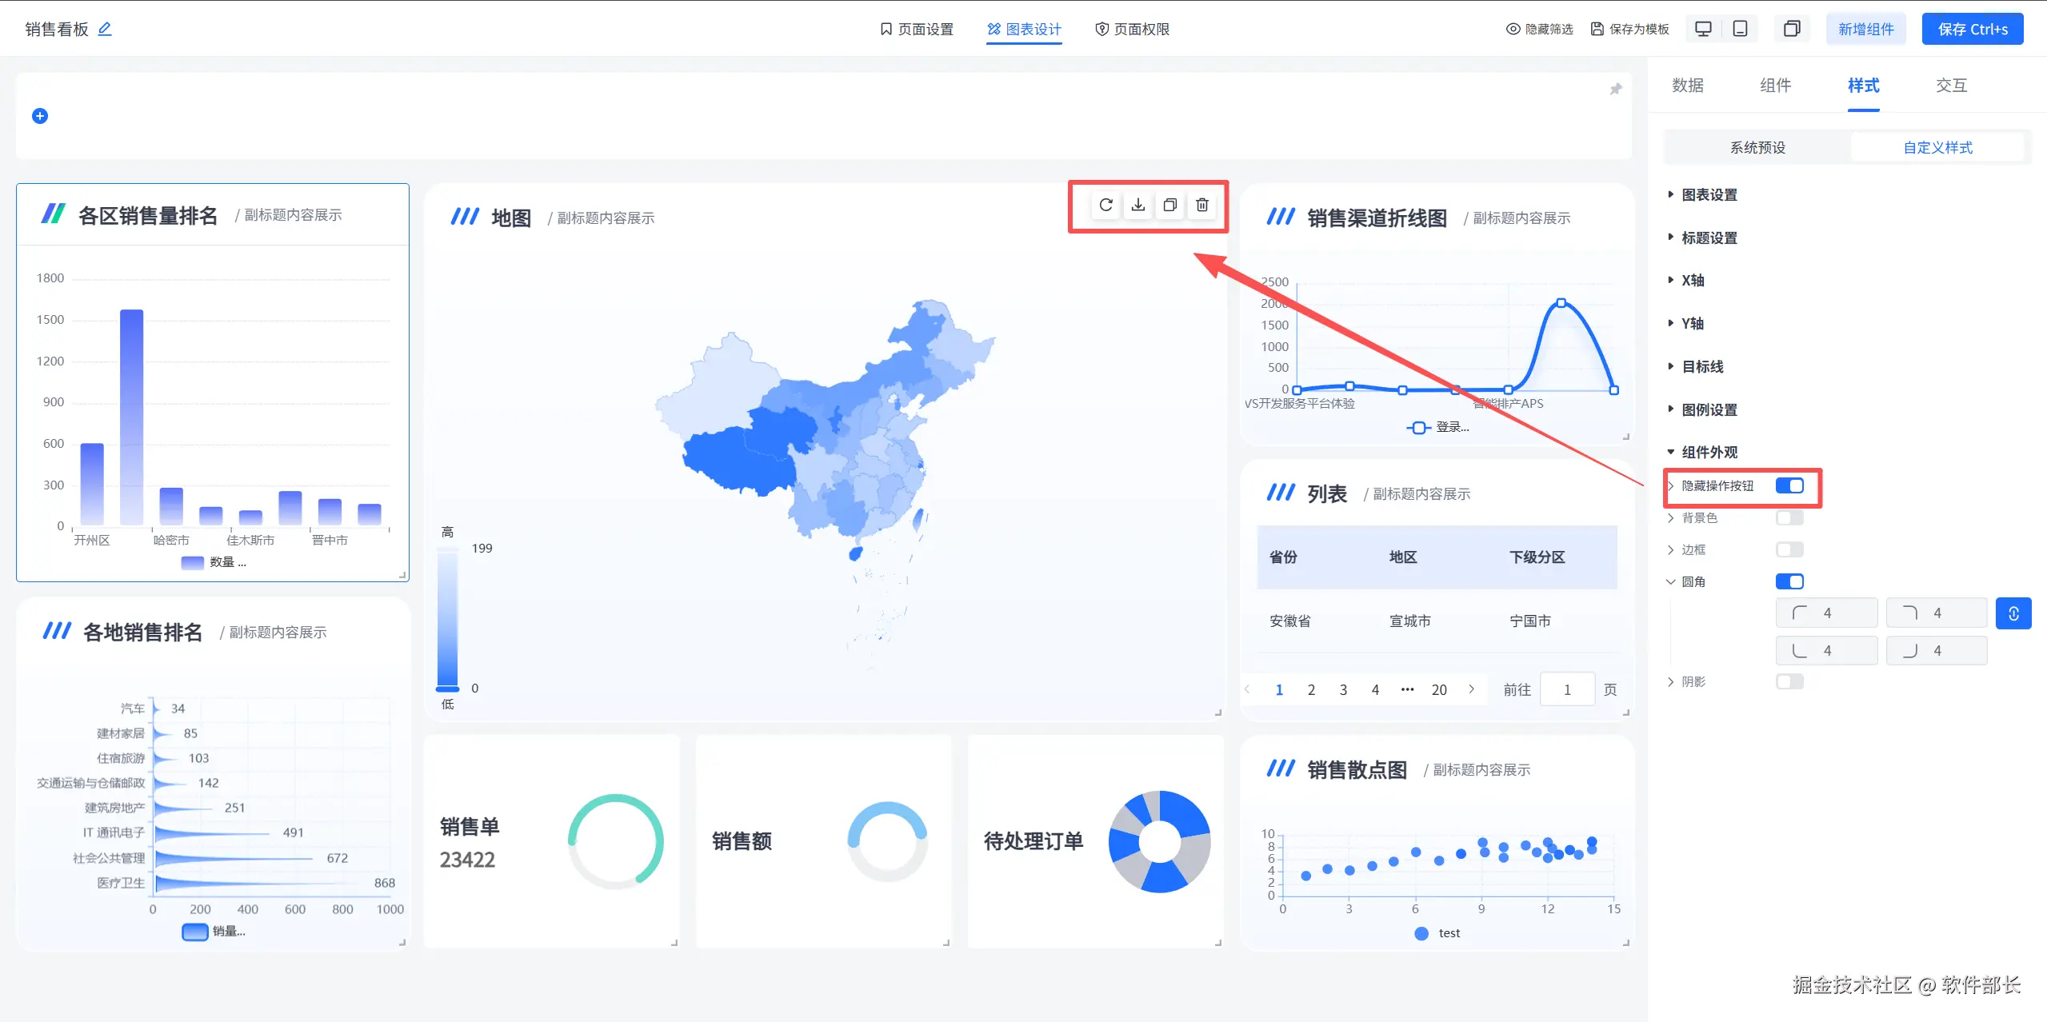Image resolution: width=2047 pixels, height=1022 pixels.
Task: Switch to desktop monitor preview icon
Action: coord(1703,29)
